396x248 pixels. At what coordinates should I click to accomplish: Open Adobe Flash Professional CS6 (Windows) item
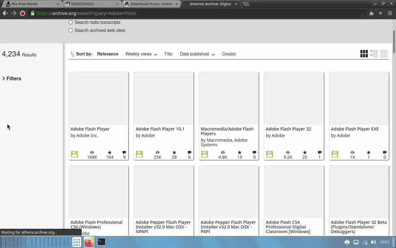coord(96,224)
